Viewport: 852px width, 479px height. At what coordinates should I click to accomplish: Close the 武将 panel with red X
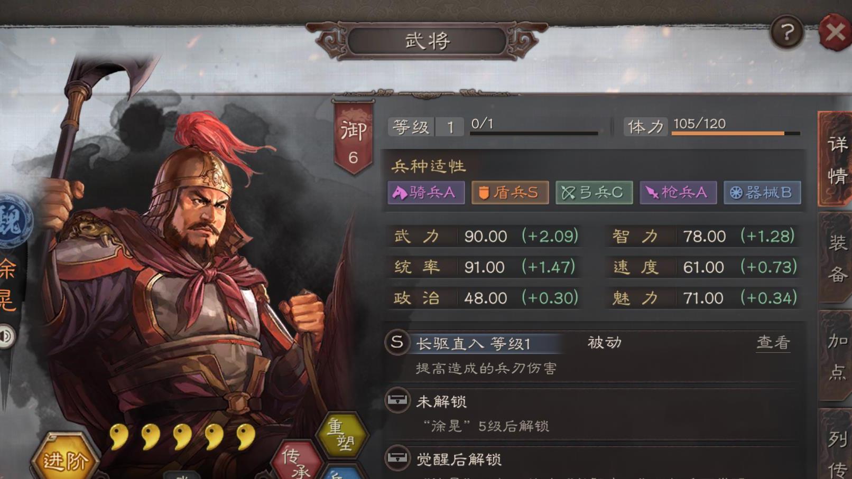coord(835,32)
